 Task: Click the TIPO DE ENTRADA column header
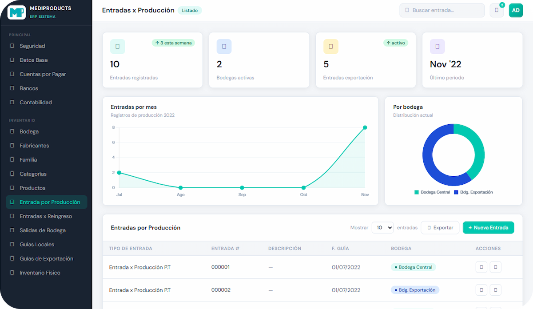pyautogui.click(x=131, y=249)
